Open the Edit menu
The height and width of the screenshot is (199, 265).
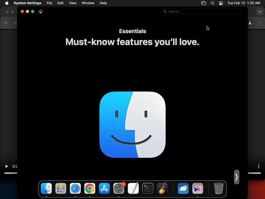coord(60,3)
